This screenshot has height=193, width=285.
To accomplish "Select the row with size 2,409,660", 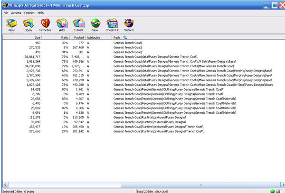I will coord(143,80).
